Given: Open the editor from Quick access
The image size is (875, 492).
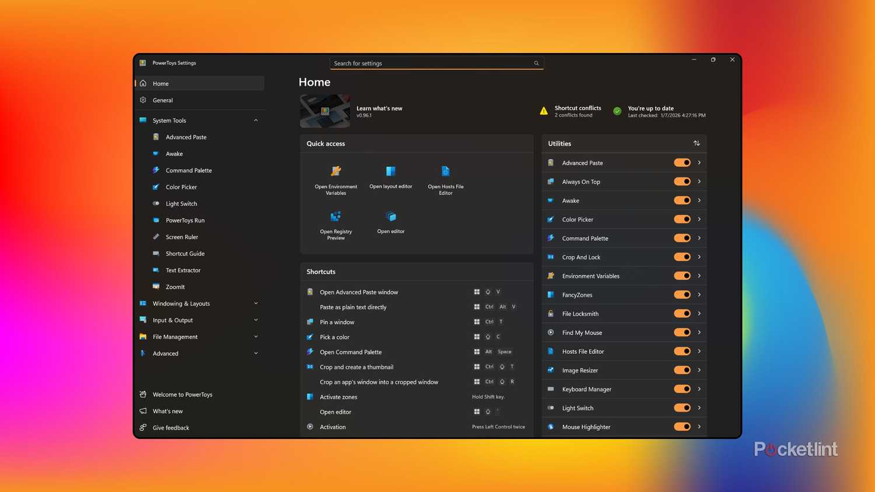Looking at the screenshot, I should tap(390, 223).
